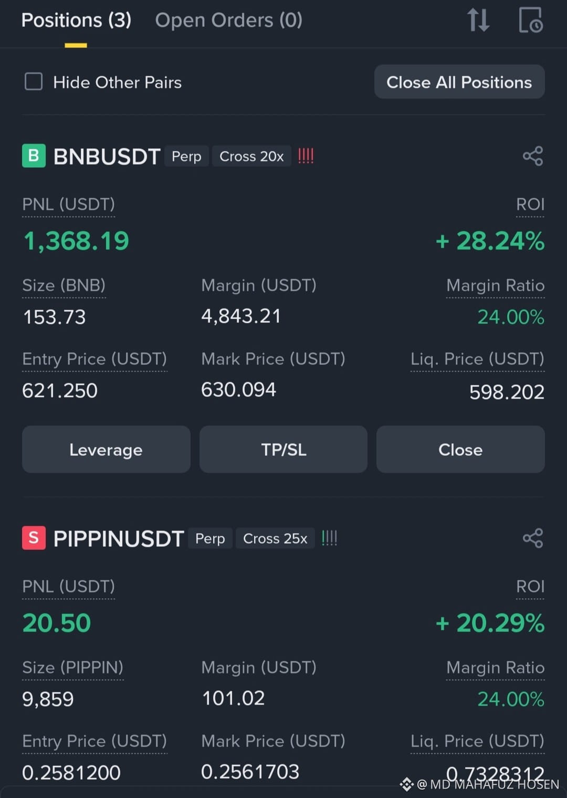Tap the red S sell badge for PIPPINUSDT
The height and width of the screenshot is (798, 567).
(34, 538)
